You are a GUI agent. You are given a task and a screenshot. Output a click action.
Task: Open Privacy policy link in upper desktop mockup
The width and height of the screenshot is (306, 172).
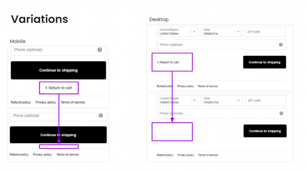186,86
